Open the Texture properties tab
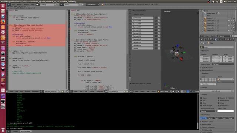Viewport: 237px width, 133px height. click(228, 40)
